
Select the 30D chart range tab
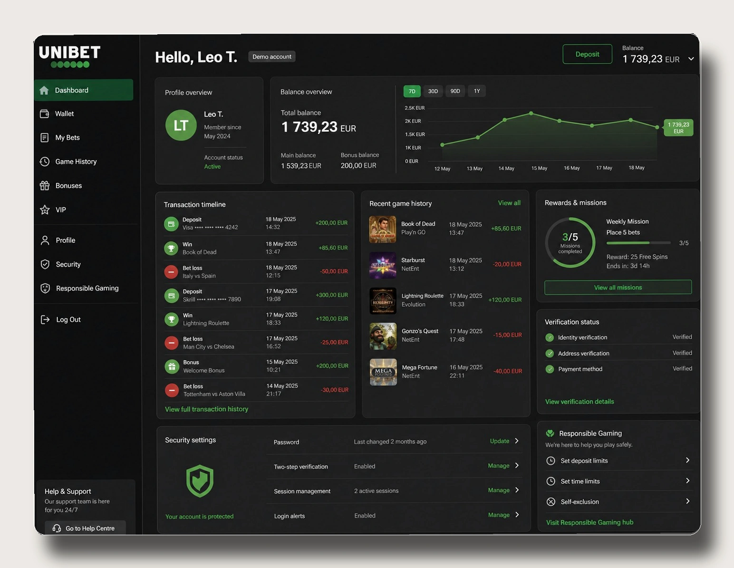[x=433, y=91]
